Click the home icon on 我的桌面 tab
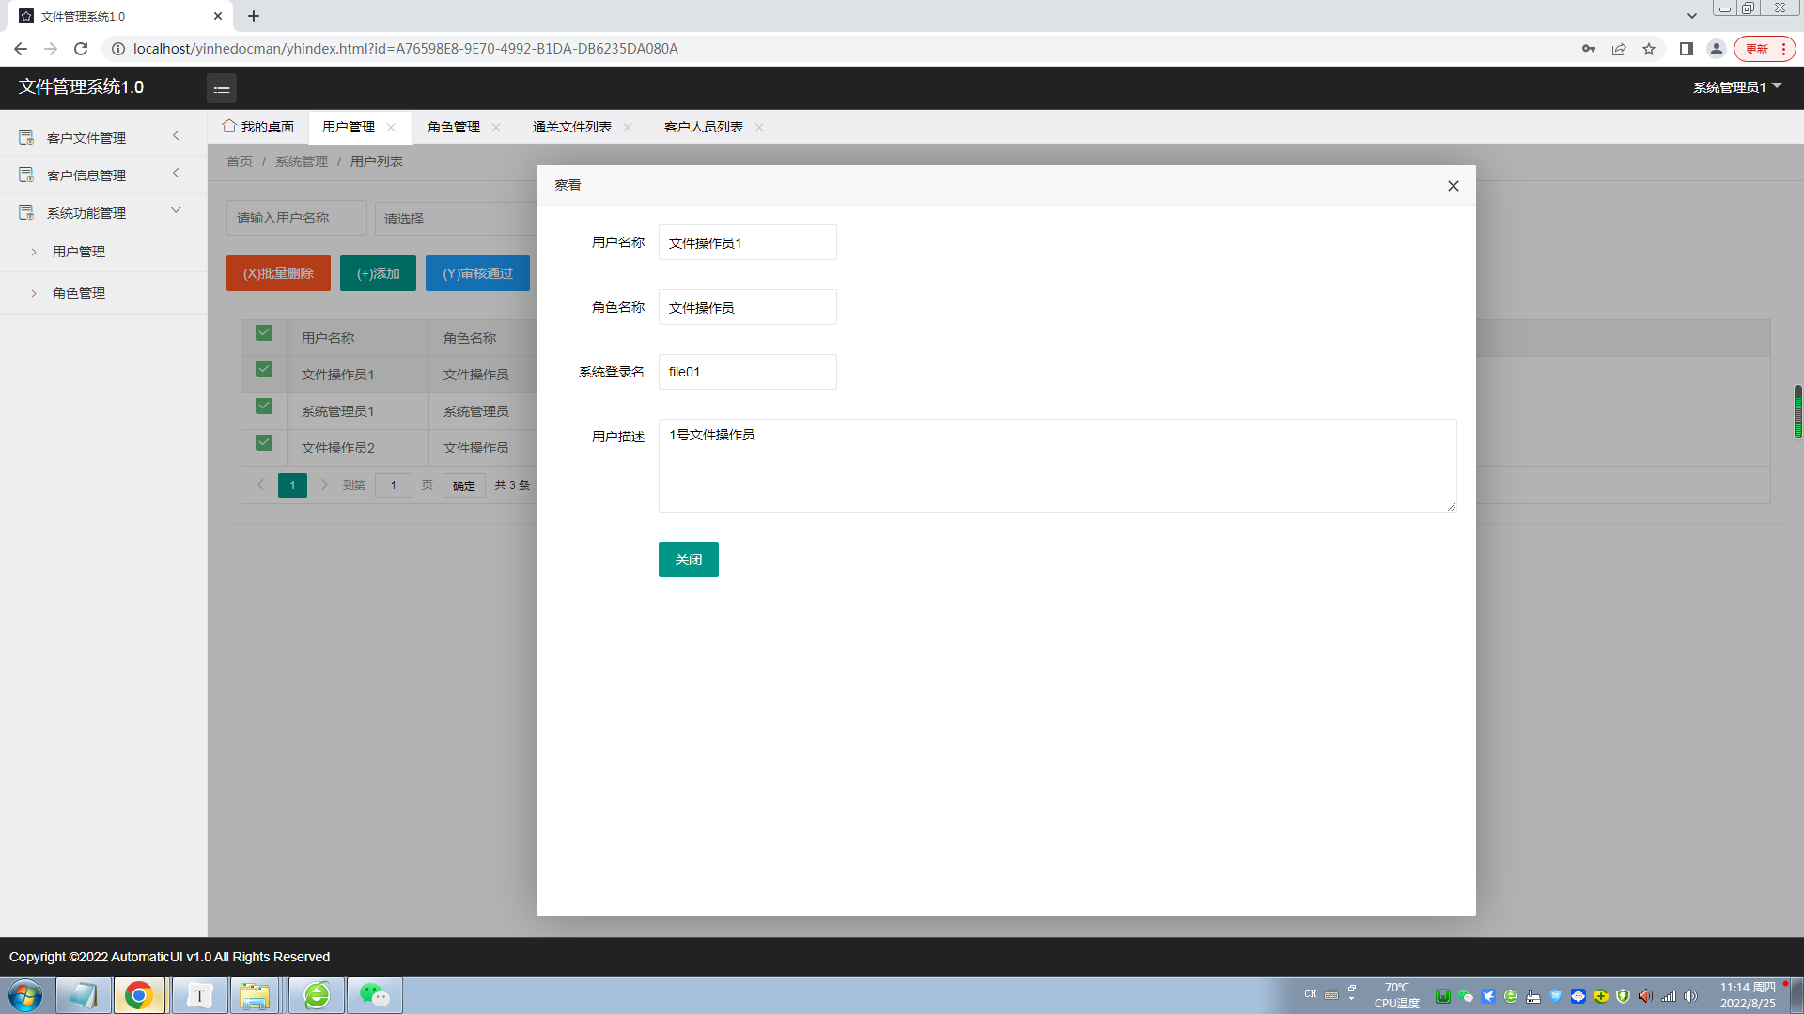This screenshot has height=1014, width=1804. point(229,126)
